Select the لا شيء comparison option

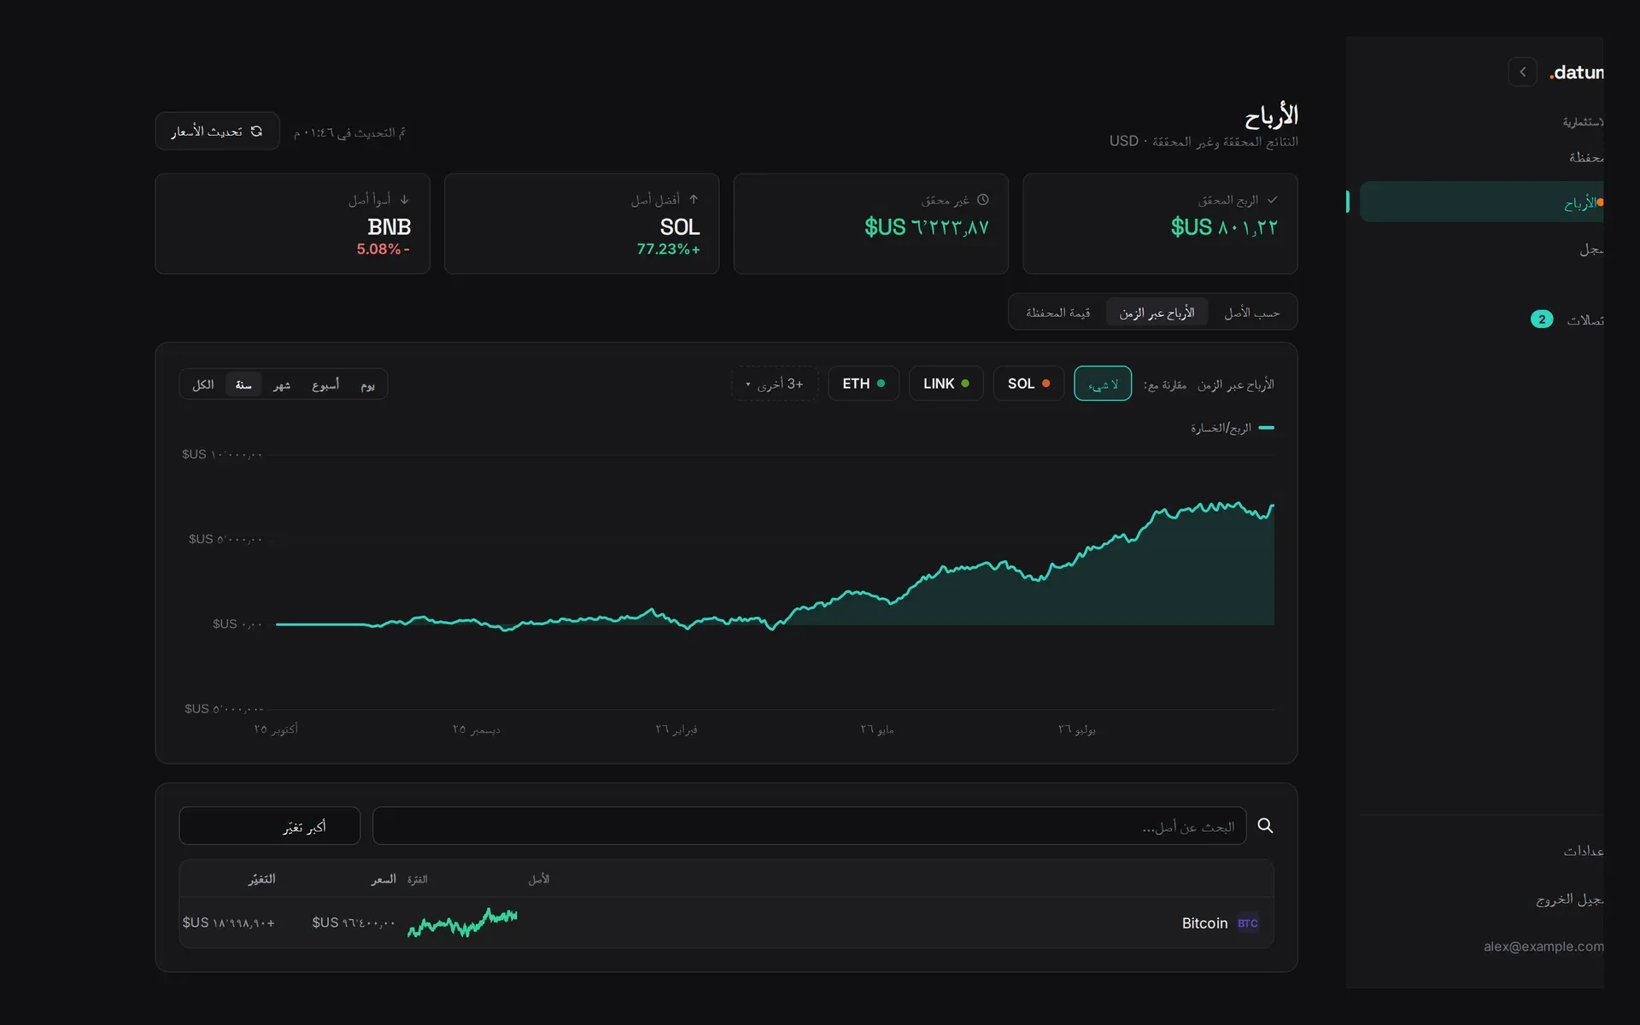(1103, 384)
